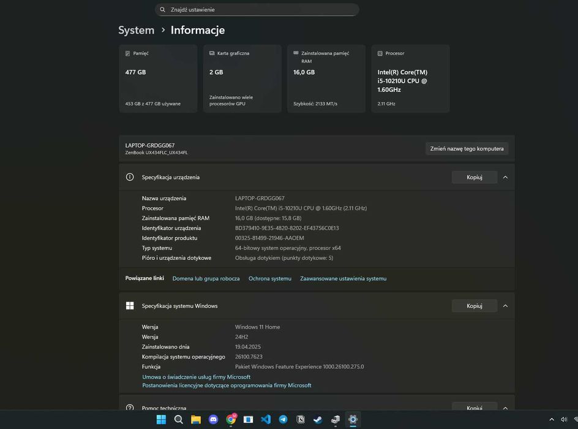This screenshot has height=429, width=578.
Task: Open volume control in system tray
Action: [564, 419]
